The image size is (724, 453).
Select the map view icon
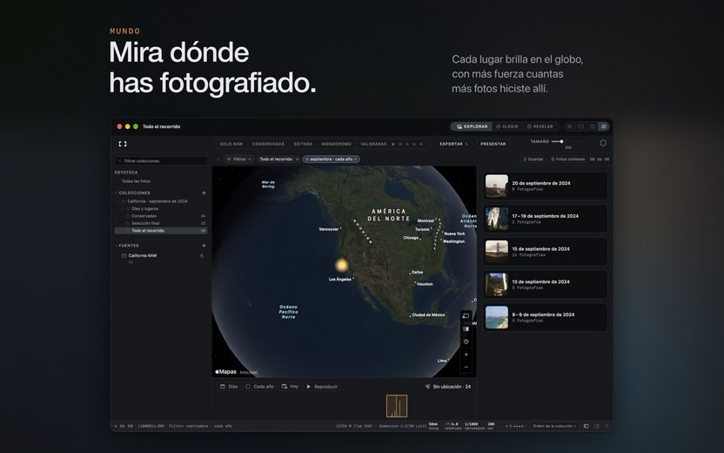pyautogui.click(x=603, y=126)
